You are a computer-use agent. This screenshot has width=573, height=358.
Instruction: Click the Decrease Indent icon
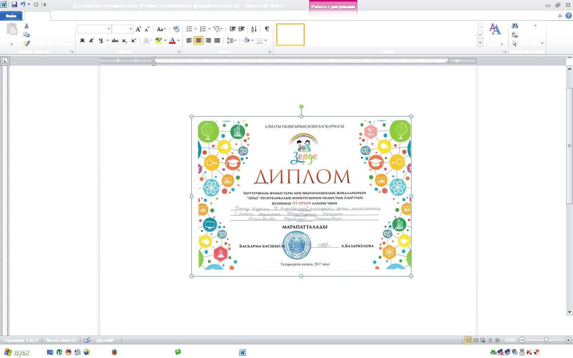(x=232, y=29)
